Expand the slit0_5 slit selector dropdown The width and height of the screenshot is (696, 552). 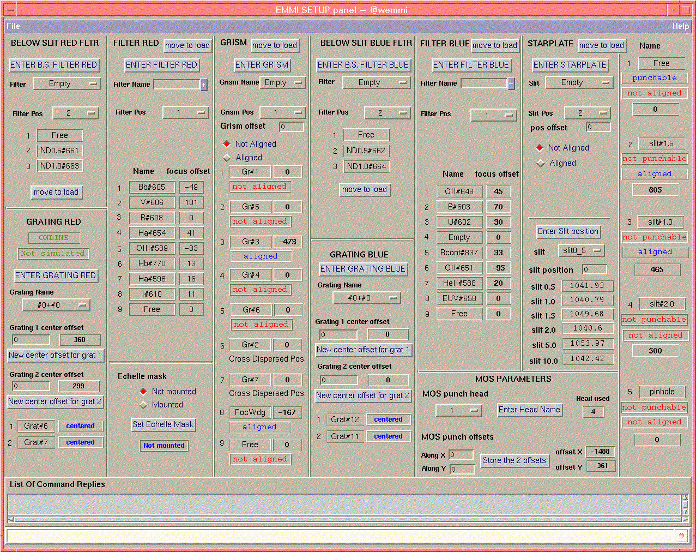(x=581, y=251)
